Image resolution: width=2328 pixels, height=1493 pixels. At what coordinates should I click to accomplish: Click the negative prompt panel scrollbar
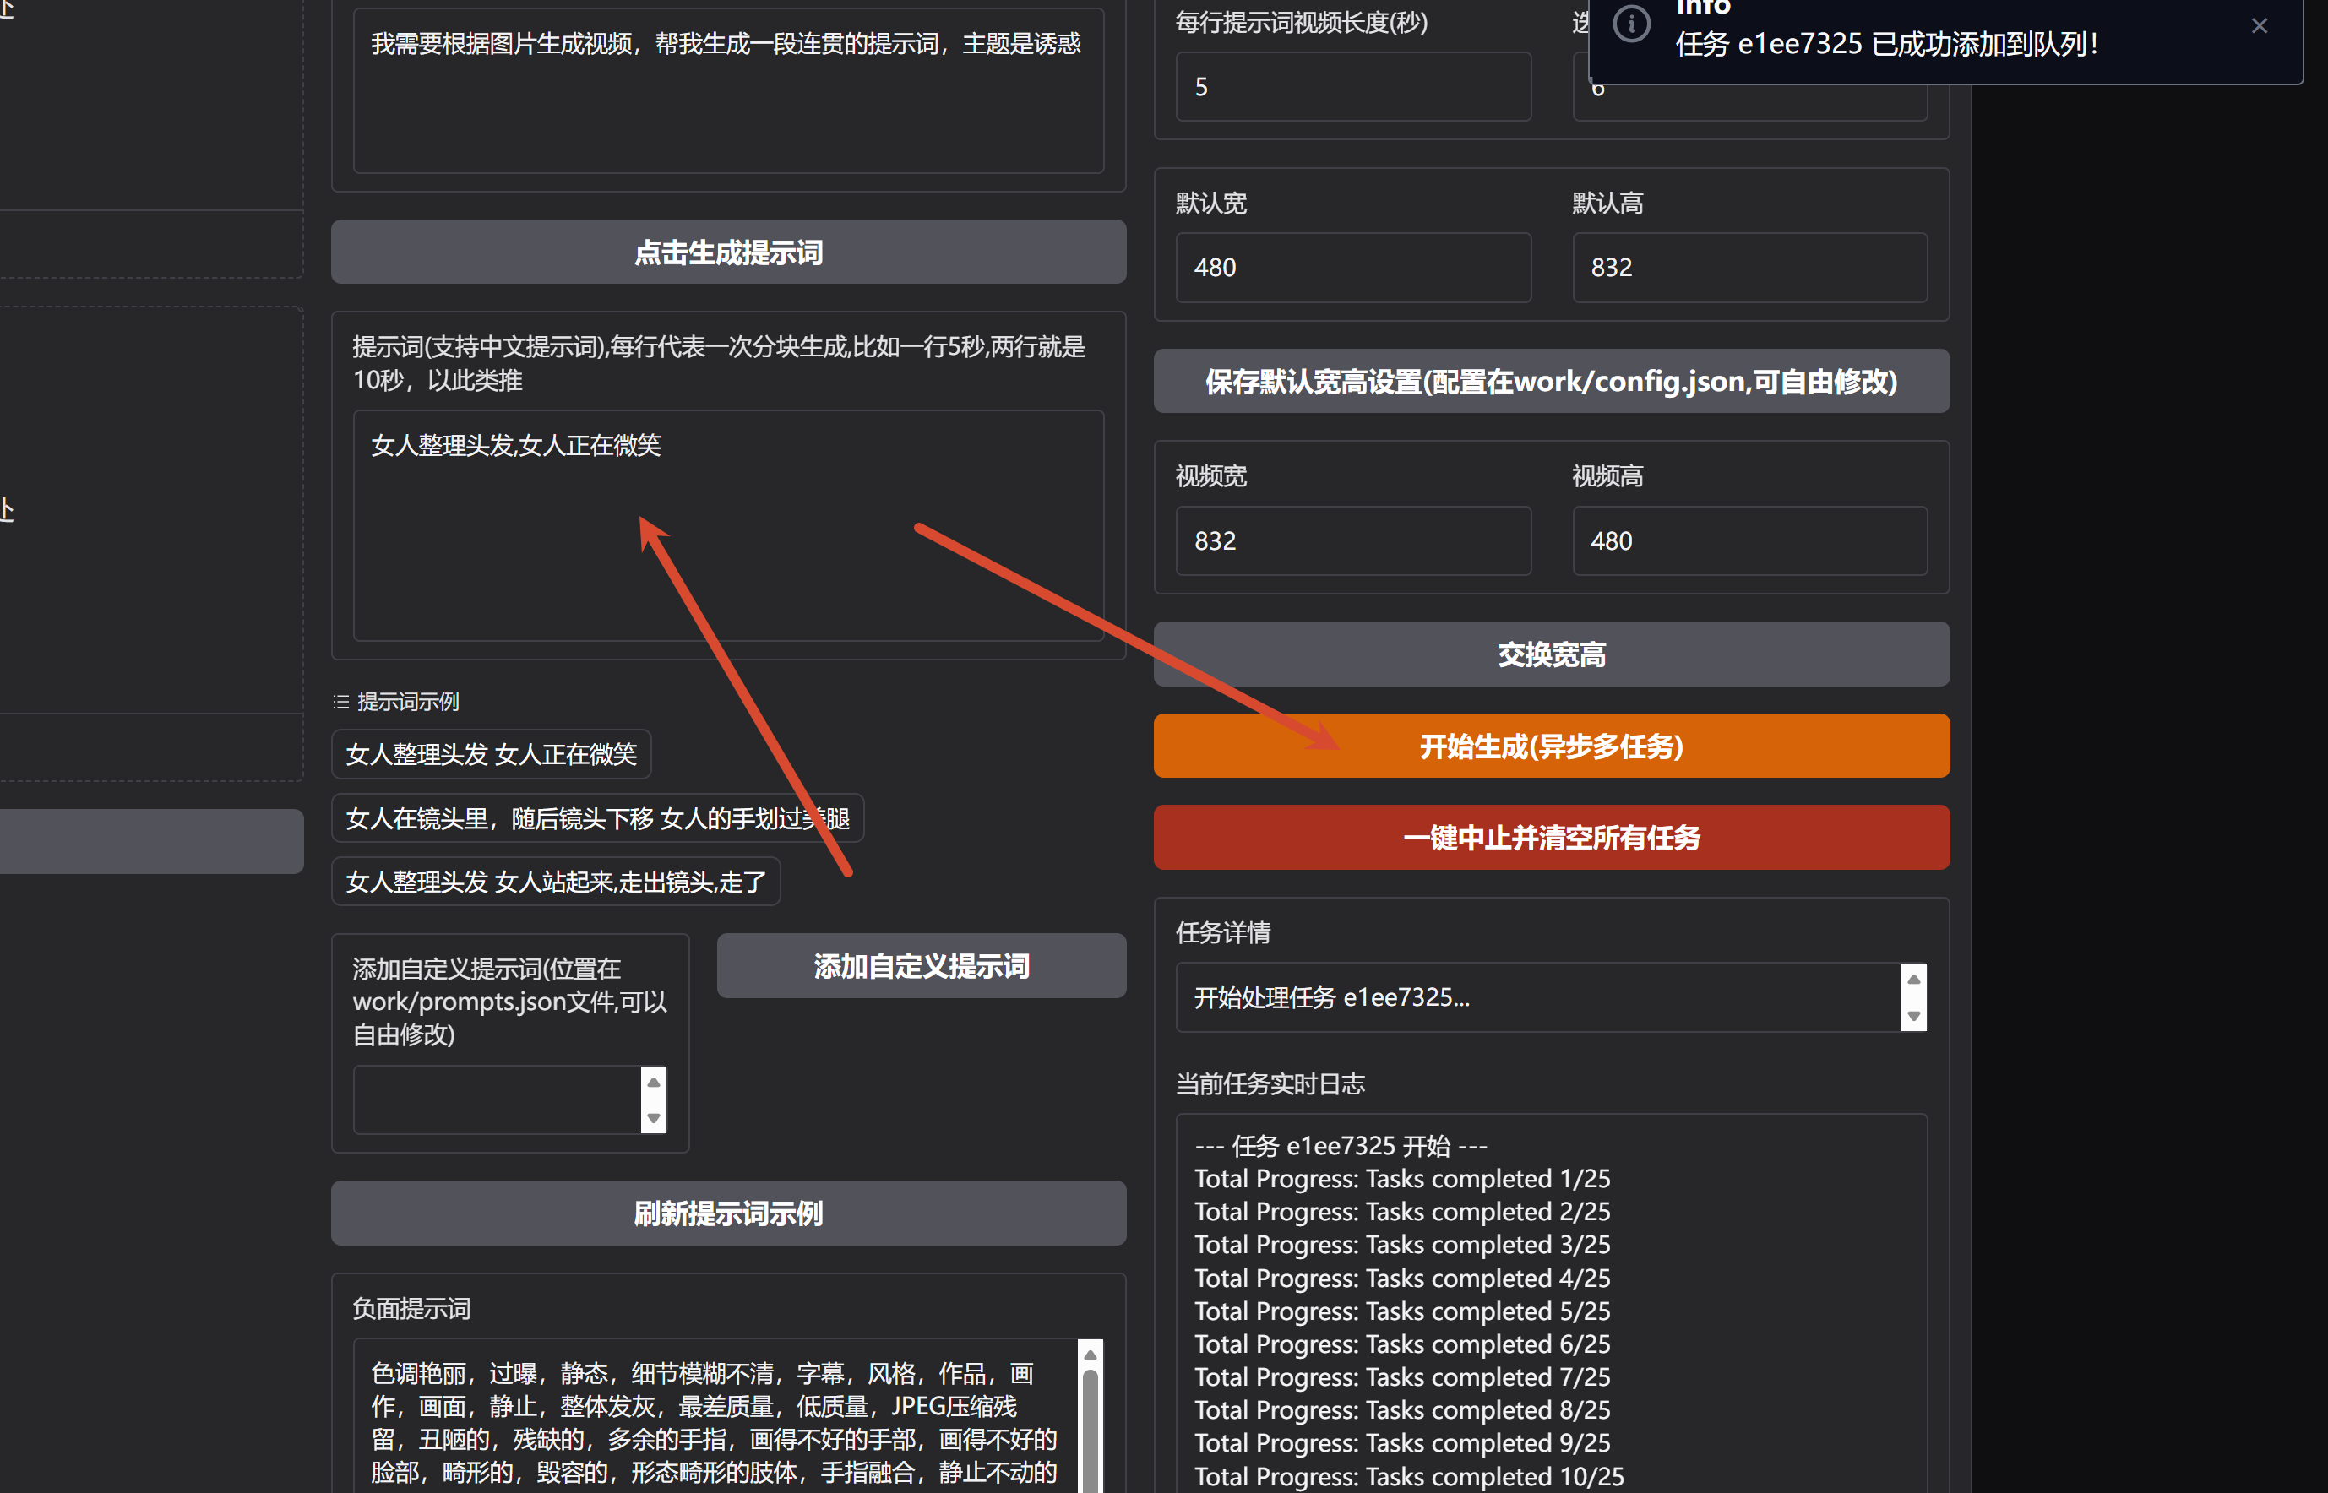[x=1091, y=1415]
